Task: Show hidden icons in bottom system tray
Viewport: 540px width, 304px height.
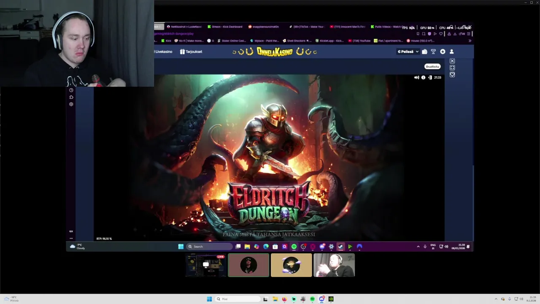Action: pyautogui.click(x=496, y=299)
